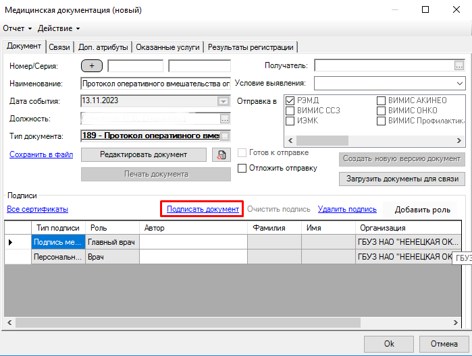Image resolution: width=472 pixels, height=356 pixels.
Task: Click the Наименование text field
Action: tap(155, 84)
